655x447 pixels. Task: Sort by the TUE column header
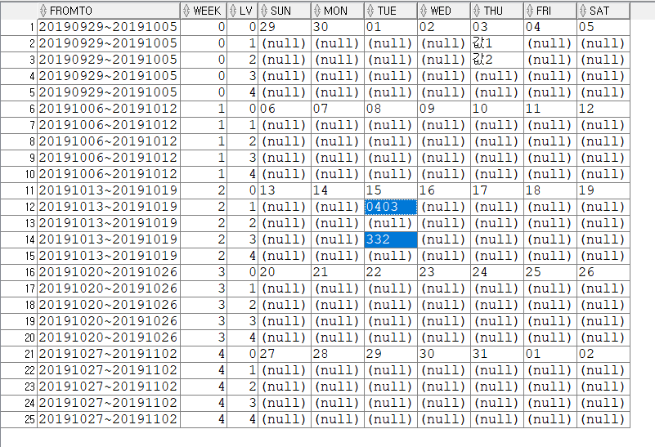(x=391, y=11)
